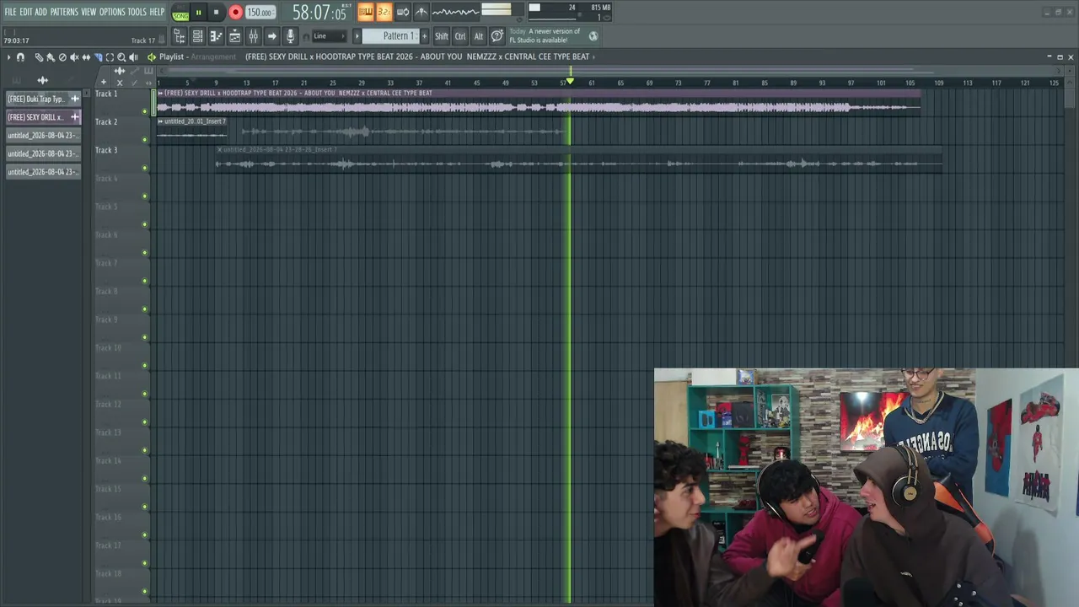Expand the arrow after the arrangement title
The height and width of the screenshot is (607, 1079).
(x=593, y=56)
